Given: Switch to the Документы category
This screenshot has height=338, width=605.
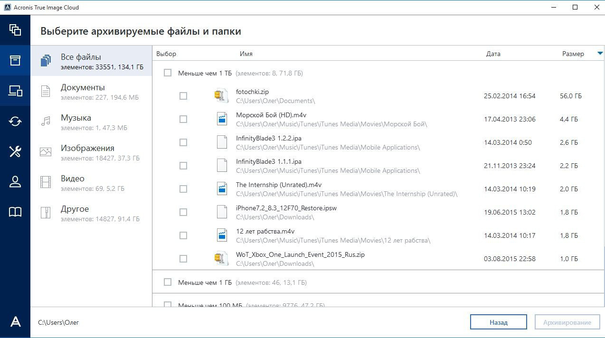Looking at the screenshot, I should point(83,88).
